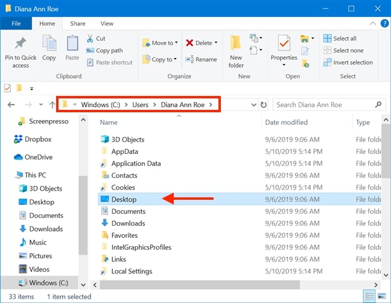
Task: Open the File menu
Action: 16,24
